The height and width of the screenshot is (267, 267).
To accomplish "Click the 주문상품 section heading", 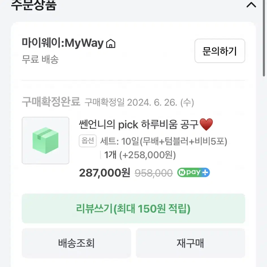I will click(34, 5).
